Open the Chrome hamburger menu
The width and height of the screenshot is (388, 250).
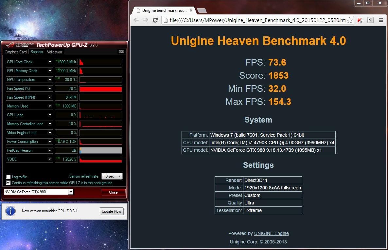click(x=381, y=20)
